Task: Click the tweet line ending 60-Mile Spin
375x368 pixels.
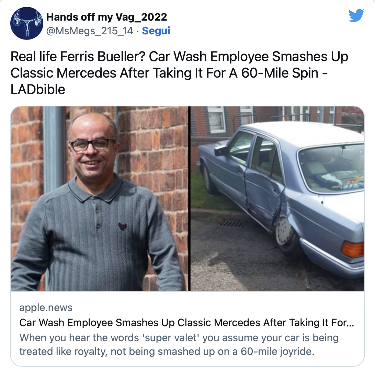Action: click(169, 73)
